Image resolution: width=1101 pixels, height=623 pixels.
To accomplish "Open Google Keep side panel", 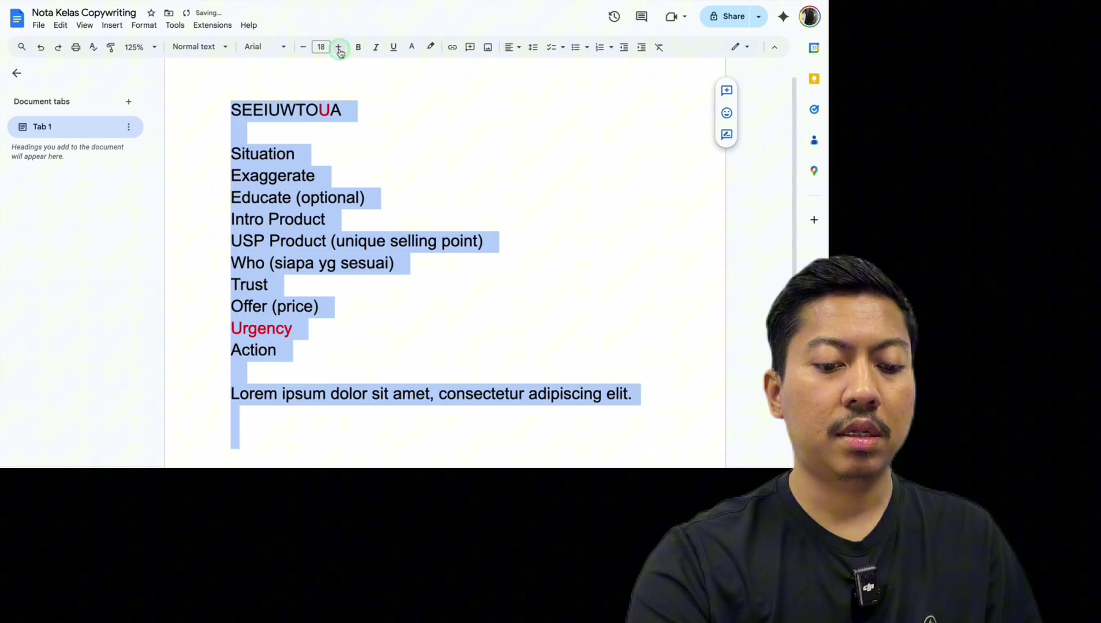I will point(814,78).
